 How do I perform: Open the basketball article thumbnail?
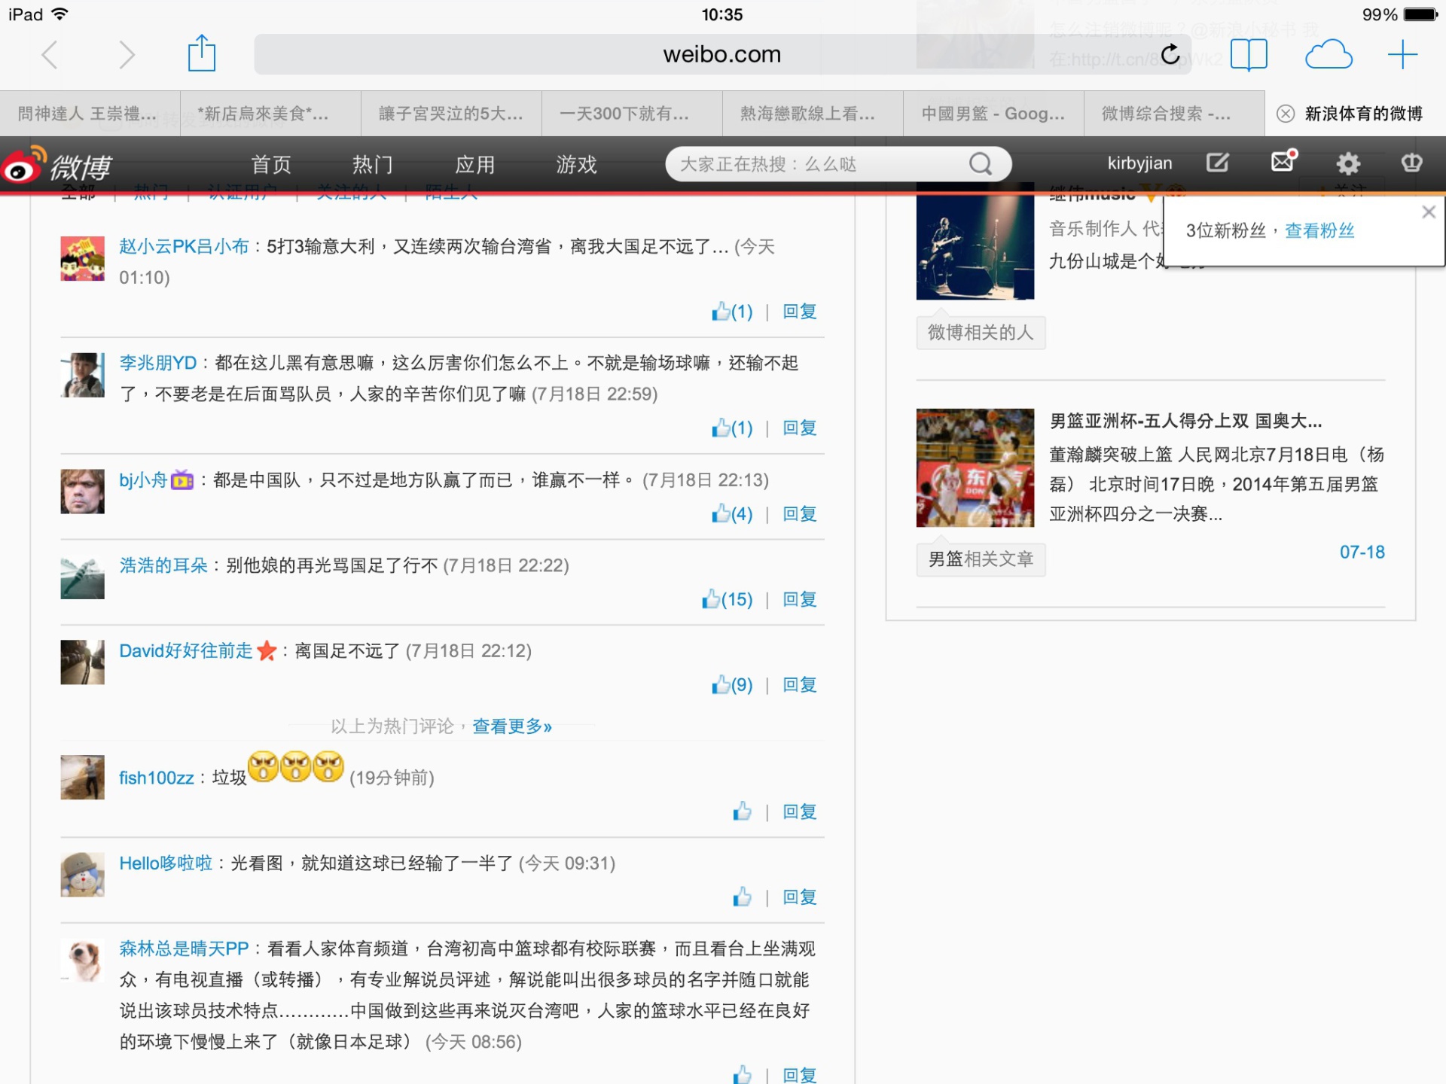point(975,467)
